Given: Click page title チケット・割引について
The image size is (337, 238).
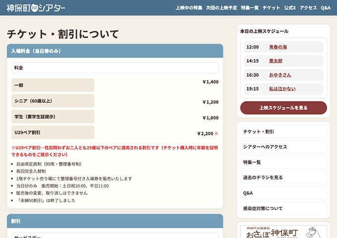Looking at the screenshot, I should (62, 34).
